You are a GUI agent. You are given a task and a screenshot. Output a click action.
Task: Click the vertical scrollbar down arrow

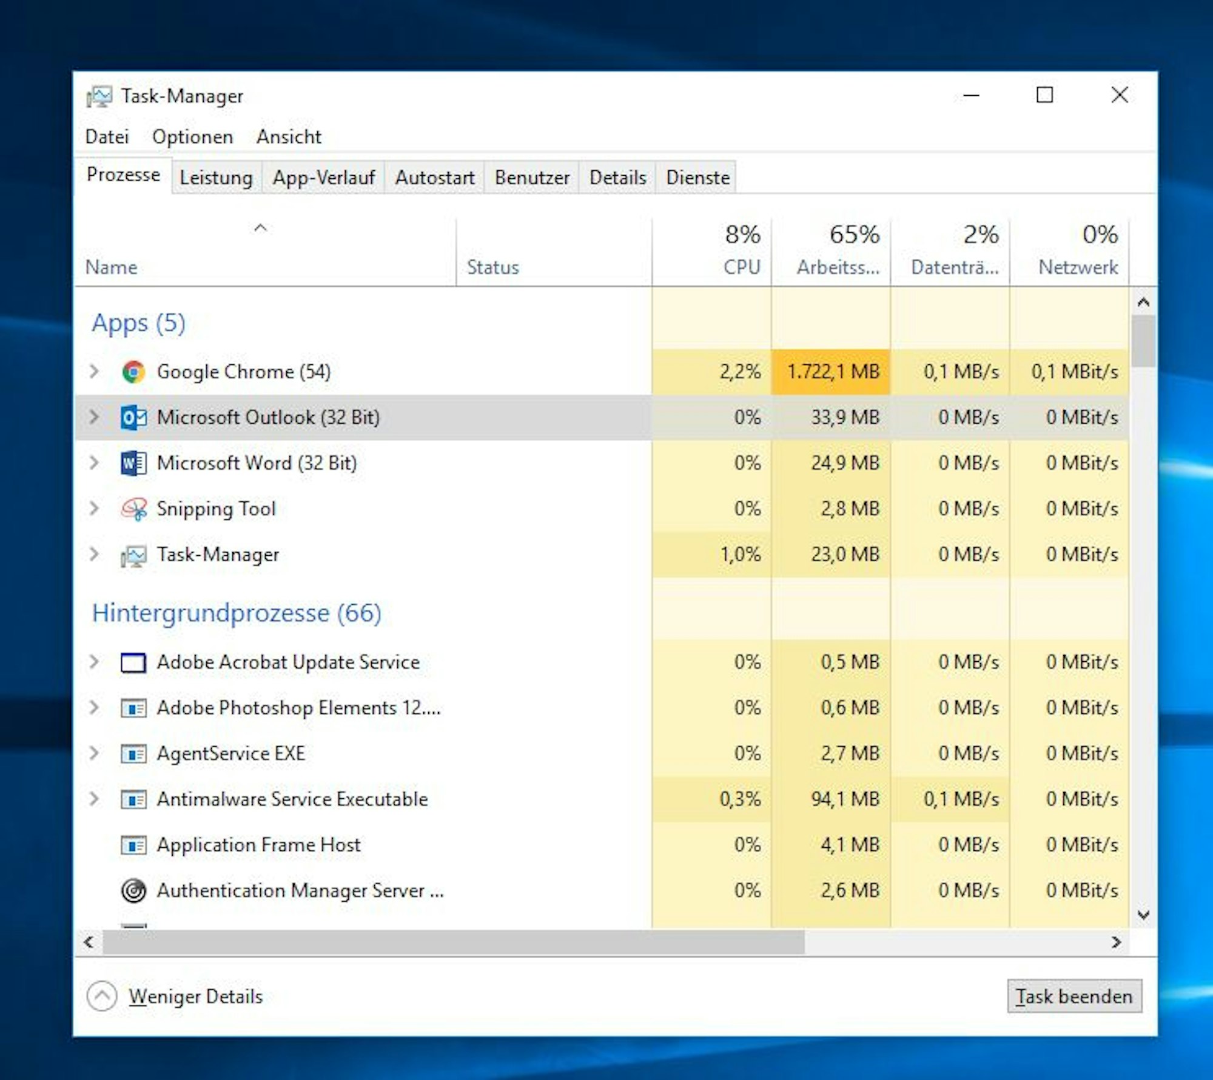(x=1143, y=915)
